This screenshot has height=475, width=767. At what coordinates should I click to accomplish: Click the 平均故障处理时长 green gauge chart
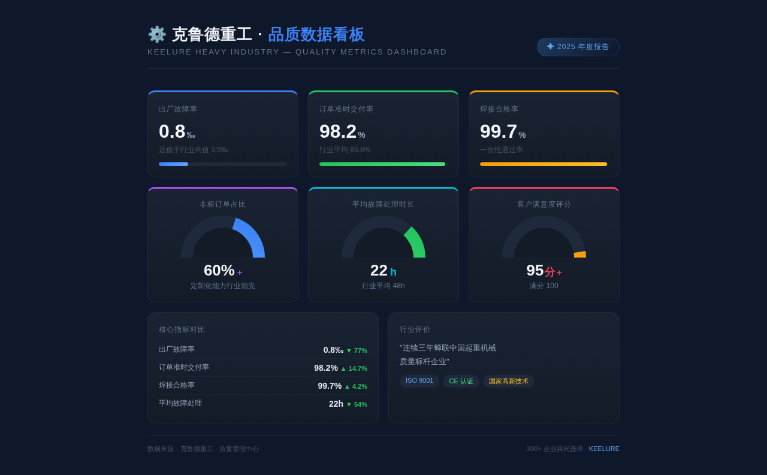pos(383,237)
